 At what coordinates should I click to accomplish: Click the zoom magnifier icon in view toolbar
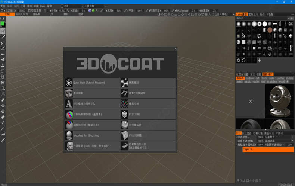pos(186,14)
